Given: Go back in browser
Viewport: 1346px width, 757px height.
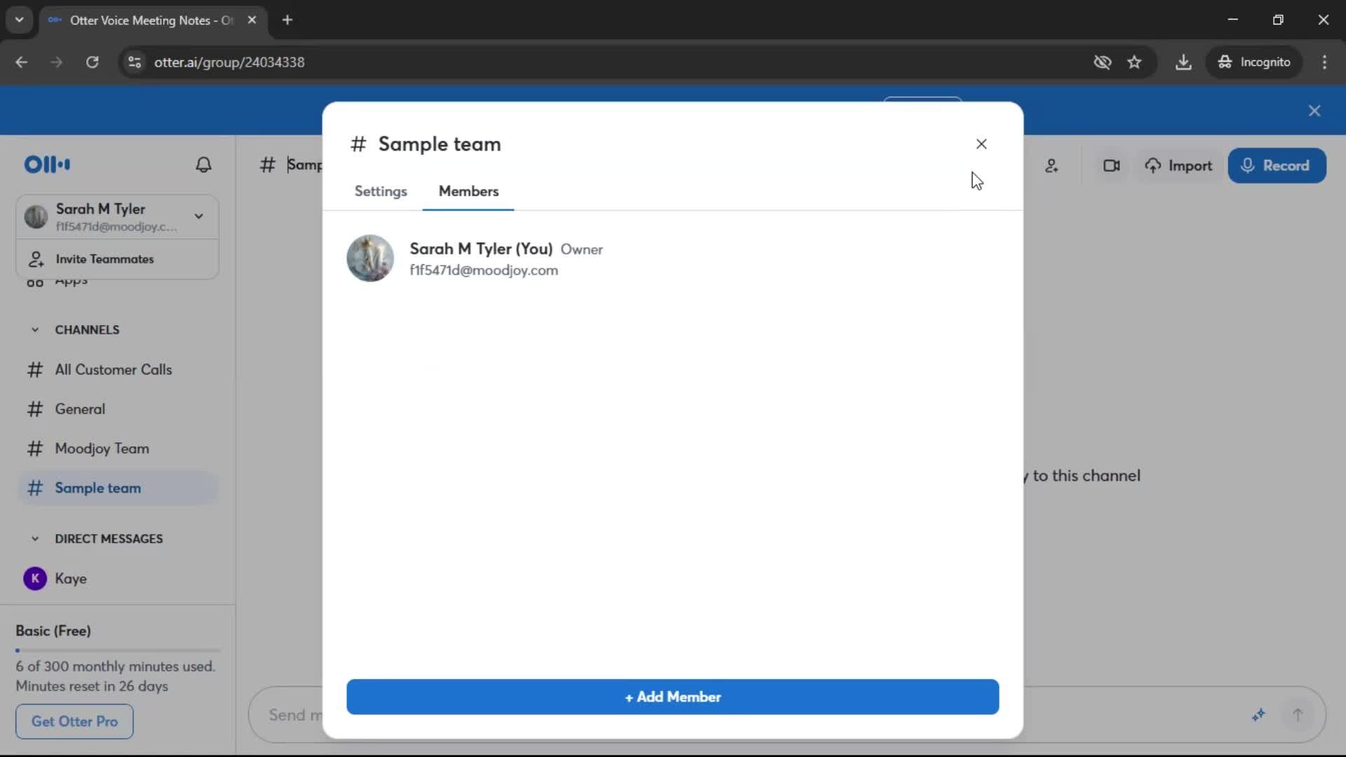Looking at the screenshot, I should coord(21,62).
